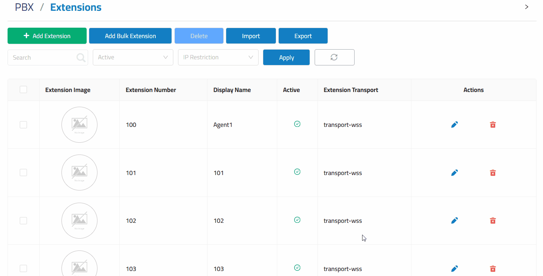Click the edit pencil icon for extension 100
This screenshot has height=276, width=543.
coord(455,125)
